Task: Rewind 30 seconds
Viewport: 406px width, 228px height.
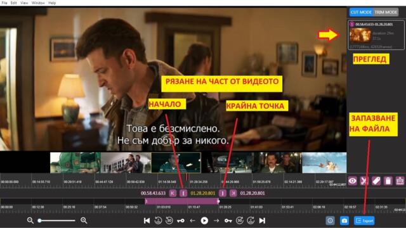Action: [x=169, y=220]
